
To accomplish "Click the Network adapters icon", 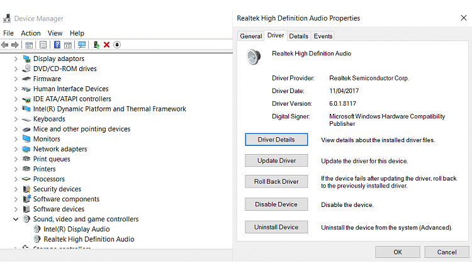I will [26, 149].
